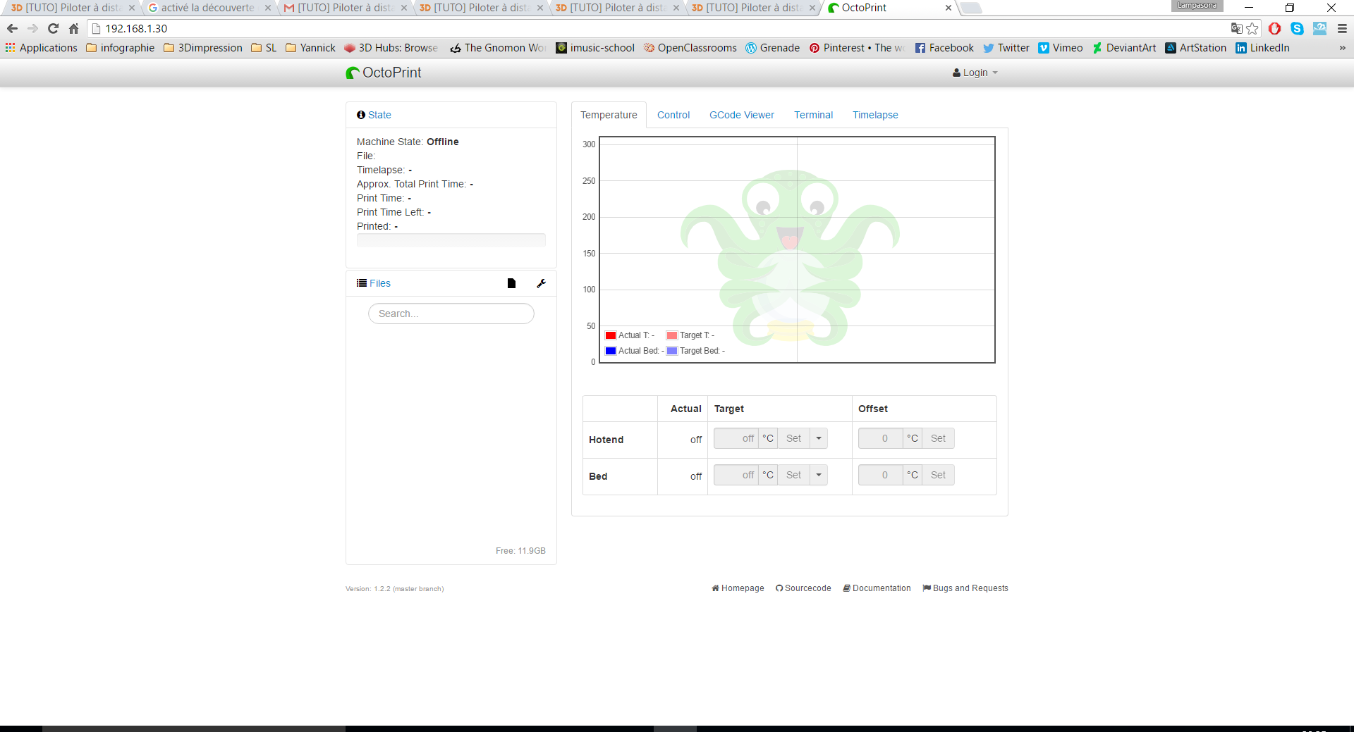This screenshot has width=1354, height=732.
Task: Open The Gnomon Workshop bookmark
Action: click(x=498, y=48)
